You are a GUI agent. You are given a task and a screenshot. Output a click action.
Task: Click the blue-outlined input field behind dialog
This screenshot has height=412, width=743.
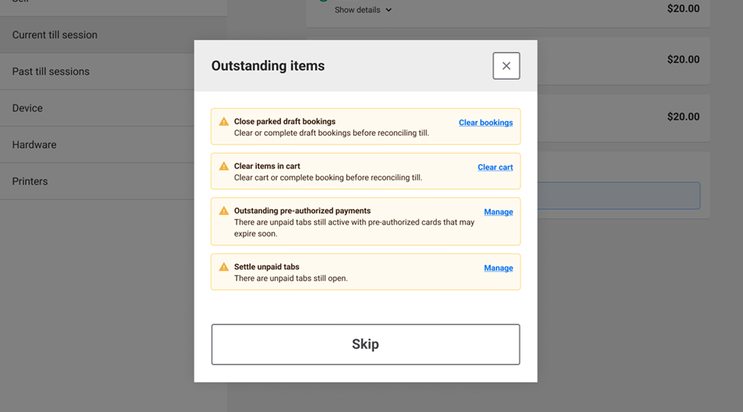click(618, 196)
